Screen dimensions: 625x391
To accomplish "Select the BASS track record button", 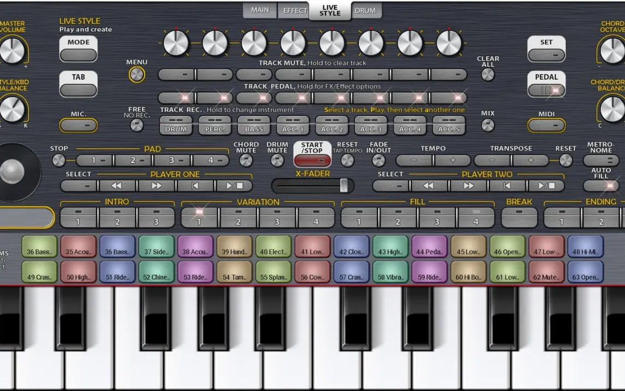I will click(254, 125).
